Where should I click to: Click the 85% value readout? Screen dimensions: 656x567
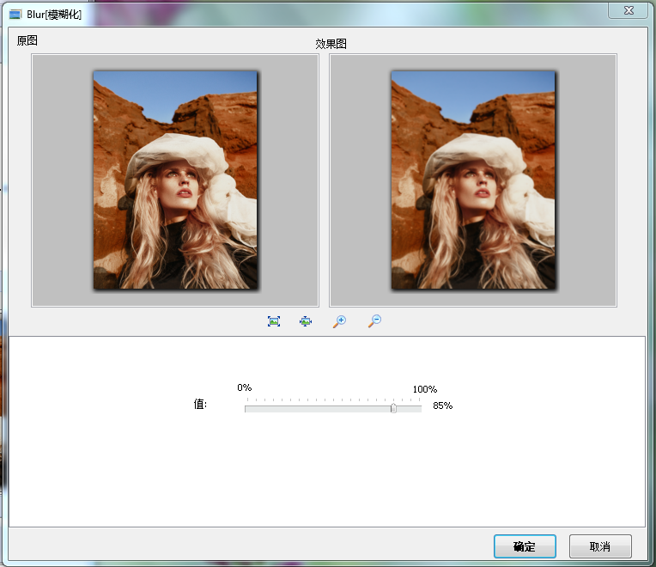pos(442,405)
